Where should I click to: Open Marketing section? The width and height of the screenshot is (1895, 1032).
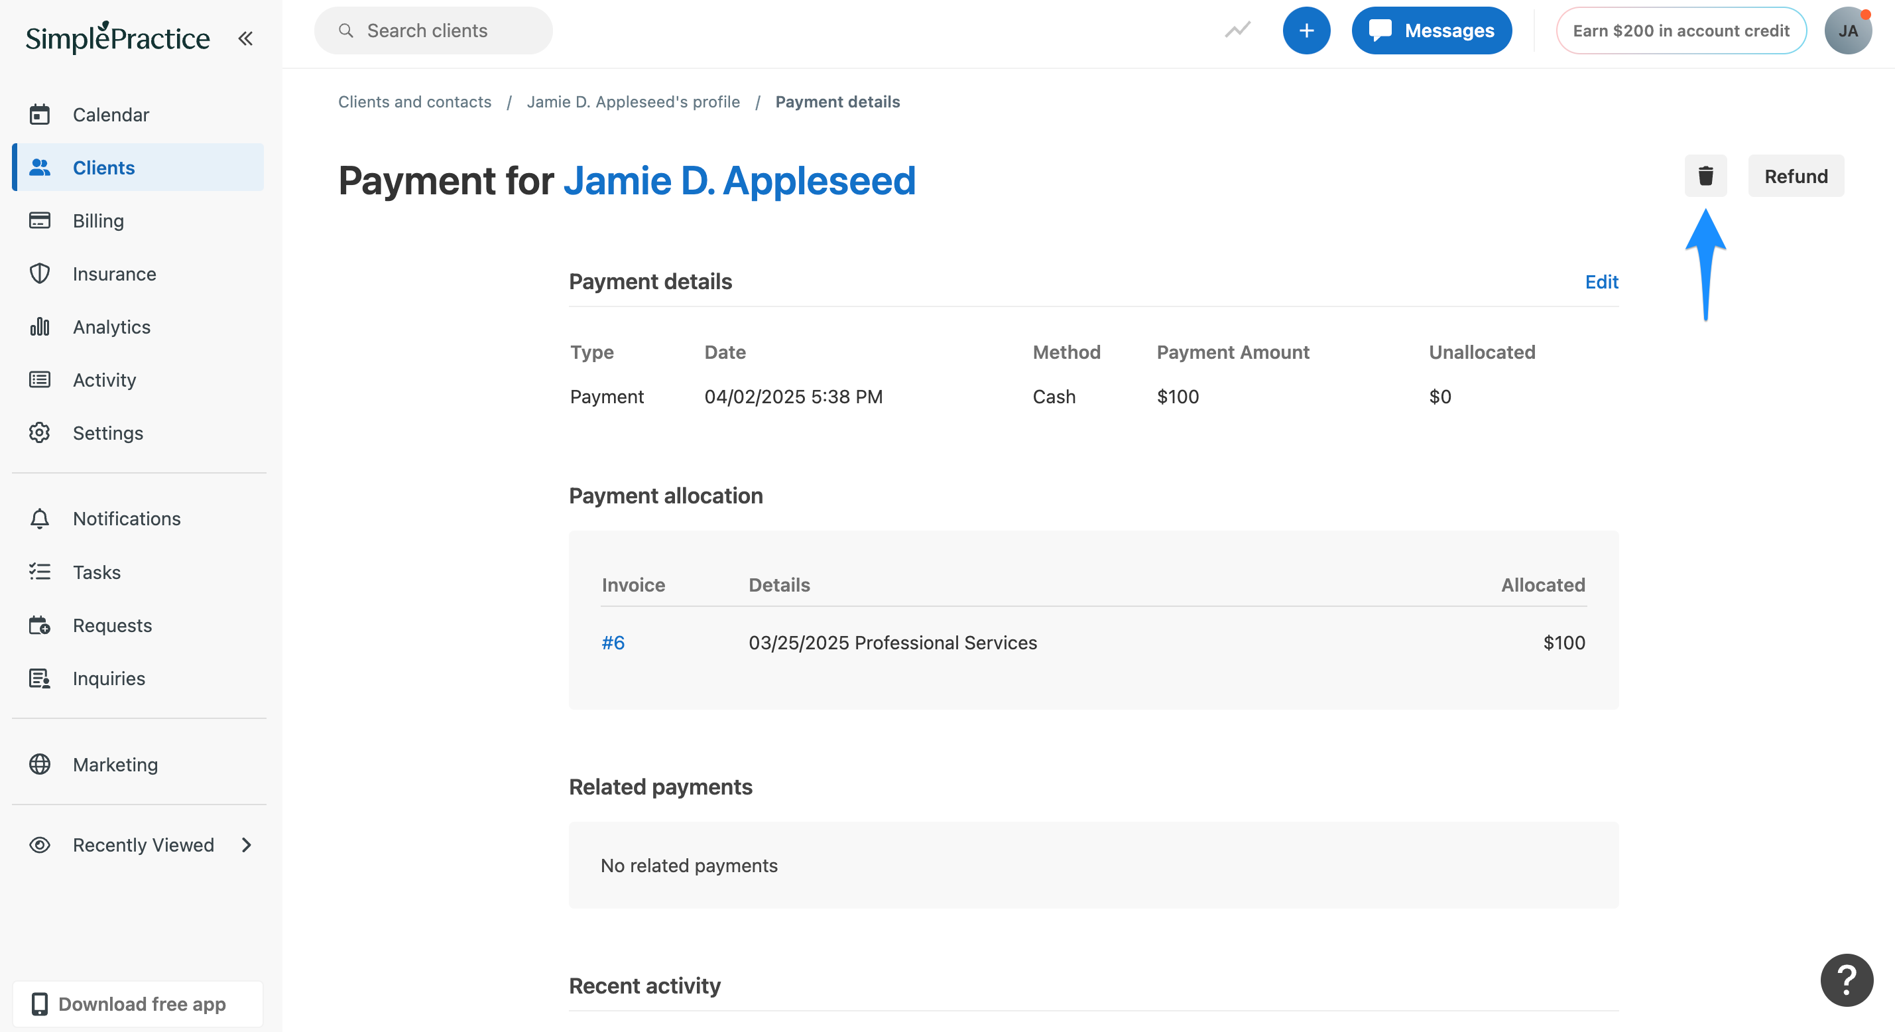pos(137,765)
